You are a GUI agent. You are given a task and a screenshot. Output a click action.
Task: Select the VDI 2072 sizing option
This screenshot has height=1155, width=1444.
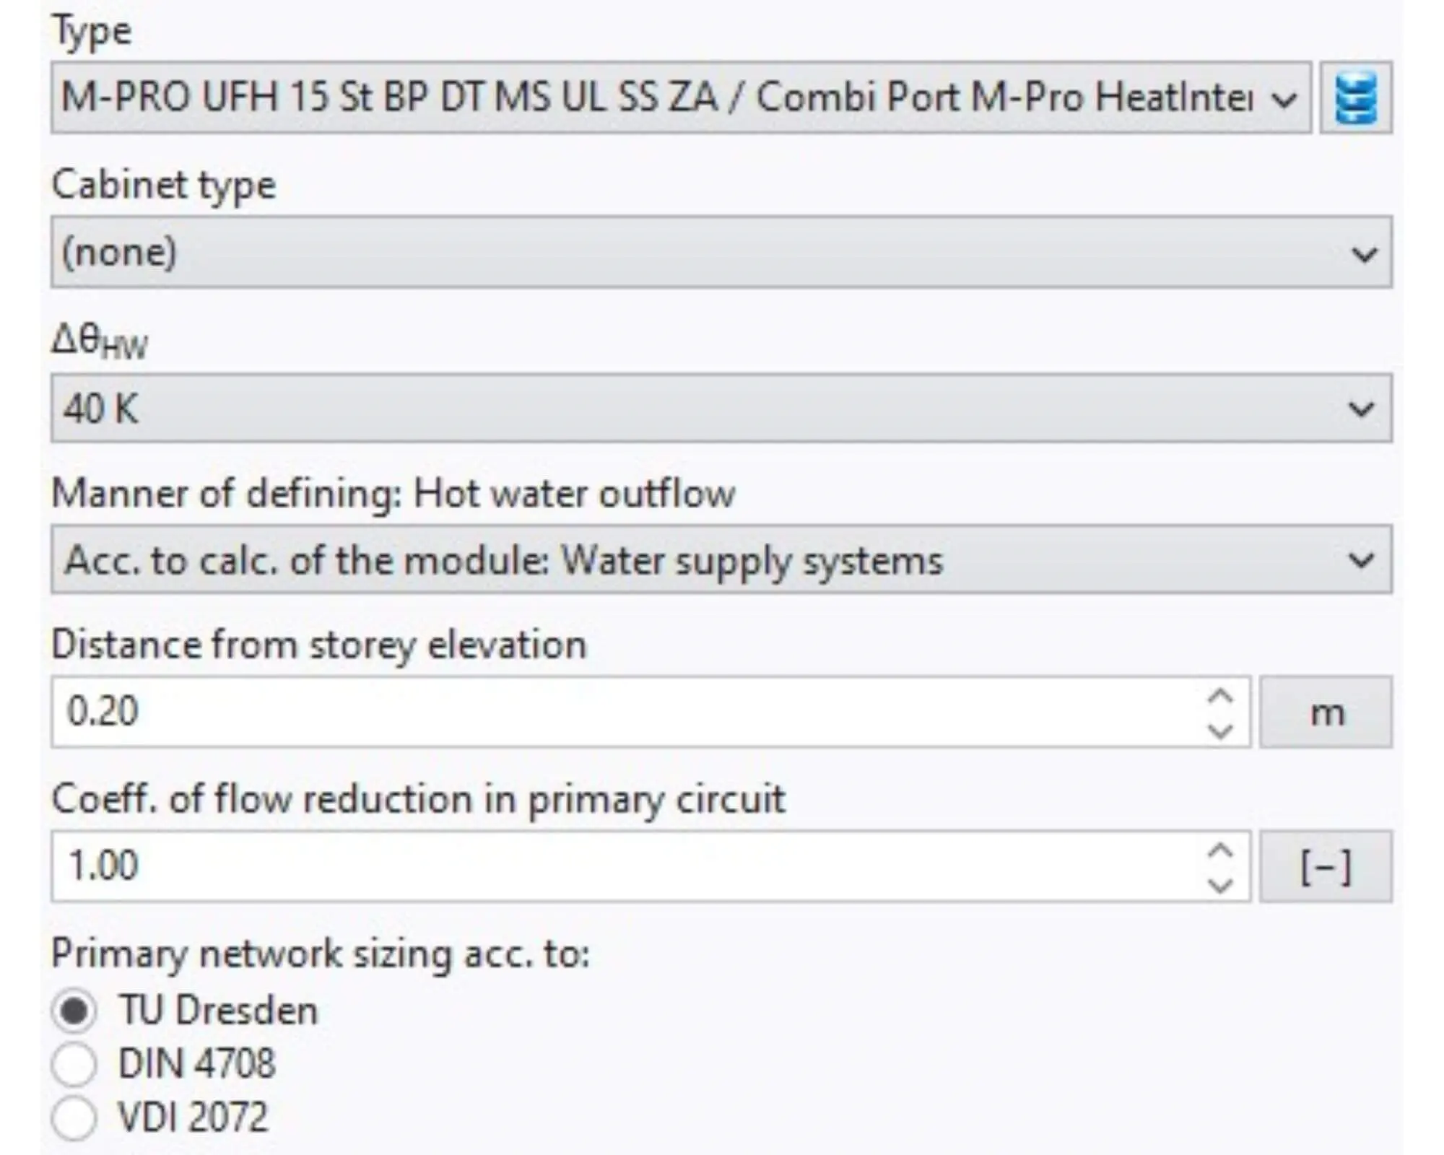74,1117
